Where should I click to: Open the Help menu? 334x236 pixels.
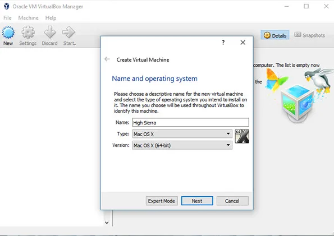point(51,18)
